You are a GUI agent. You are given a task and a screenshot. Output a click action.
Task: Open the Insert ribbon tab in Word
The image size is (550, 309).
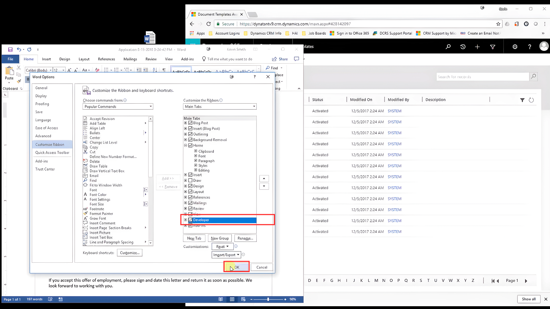pyautogui.click(x=46, y=59)
